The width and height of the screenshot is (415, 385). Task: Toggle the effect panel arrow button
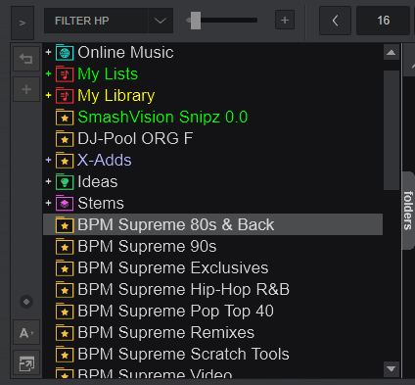point(23,23)
